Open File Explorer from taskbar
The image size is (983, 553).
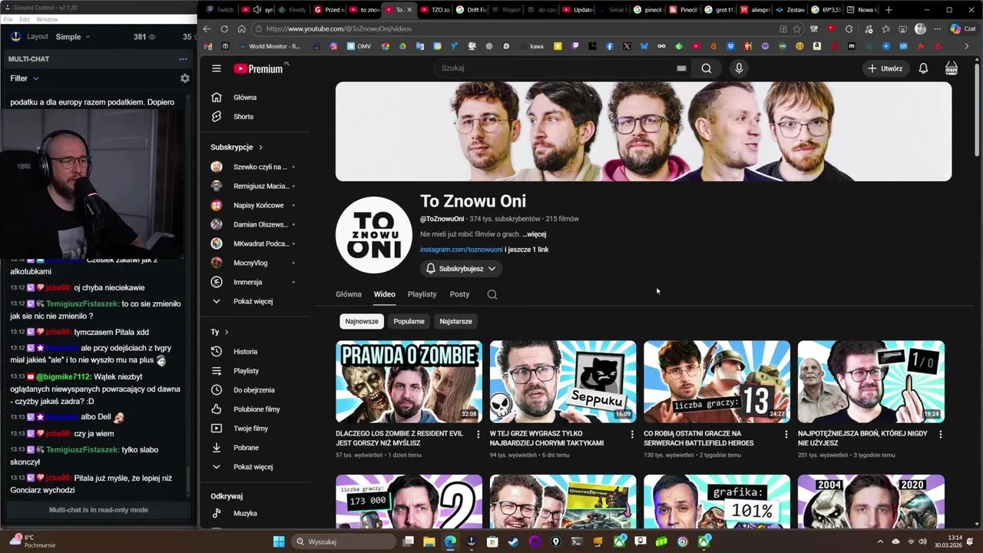coord(429,541)
